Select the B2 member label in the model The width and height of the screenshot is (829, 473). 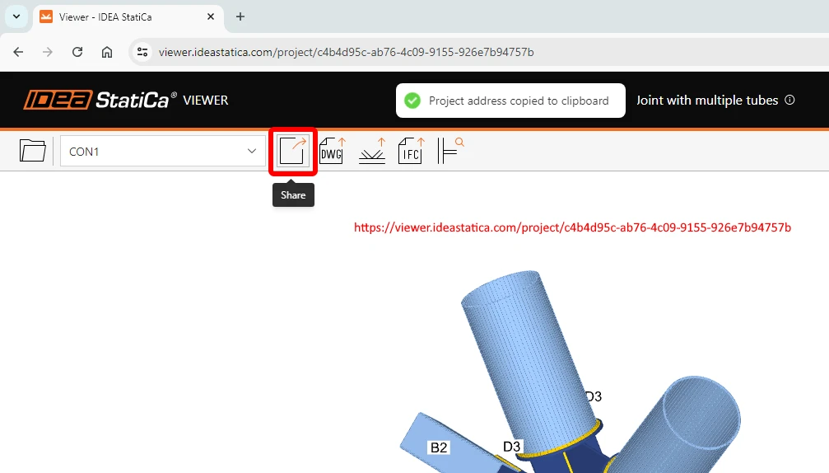[x=438, y=447]
